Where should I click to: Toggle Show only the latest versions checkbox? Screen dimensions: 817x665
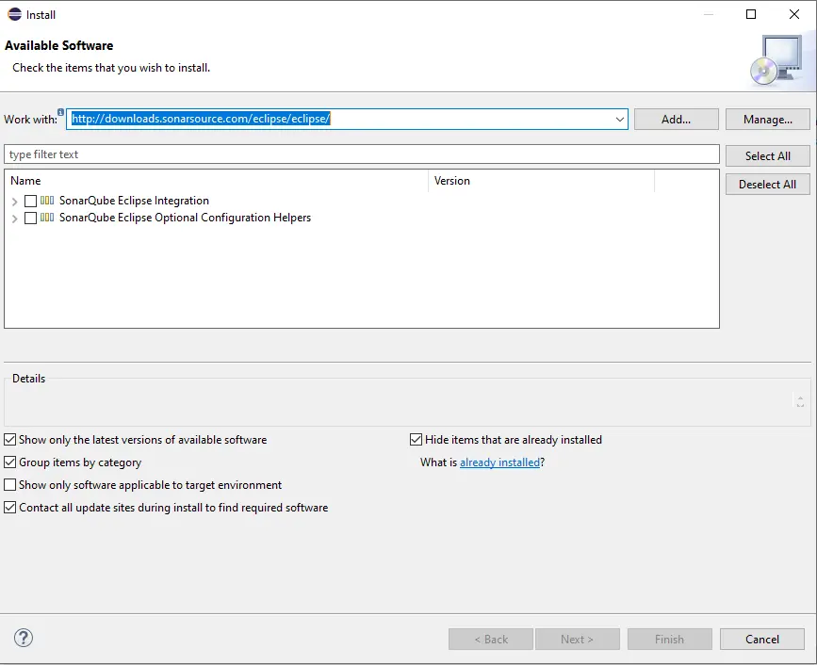coord(10,440)
